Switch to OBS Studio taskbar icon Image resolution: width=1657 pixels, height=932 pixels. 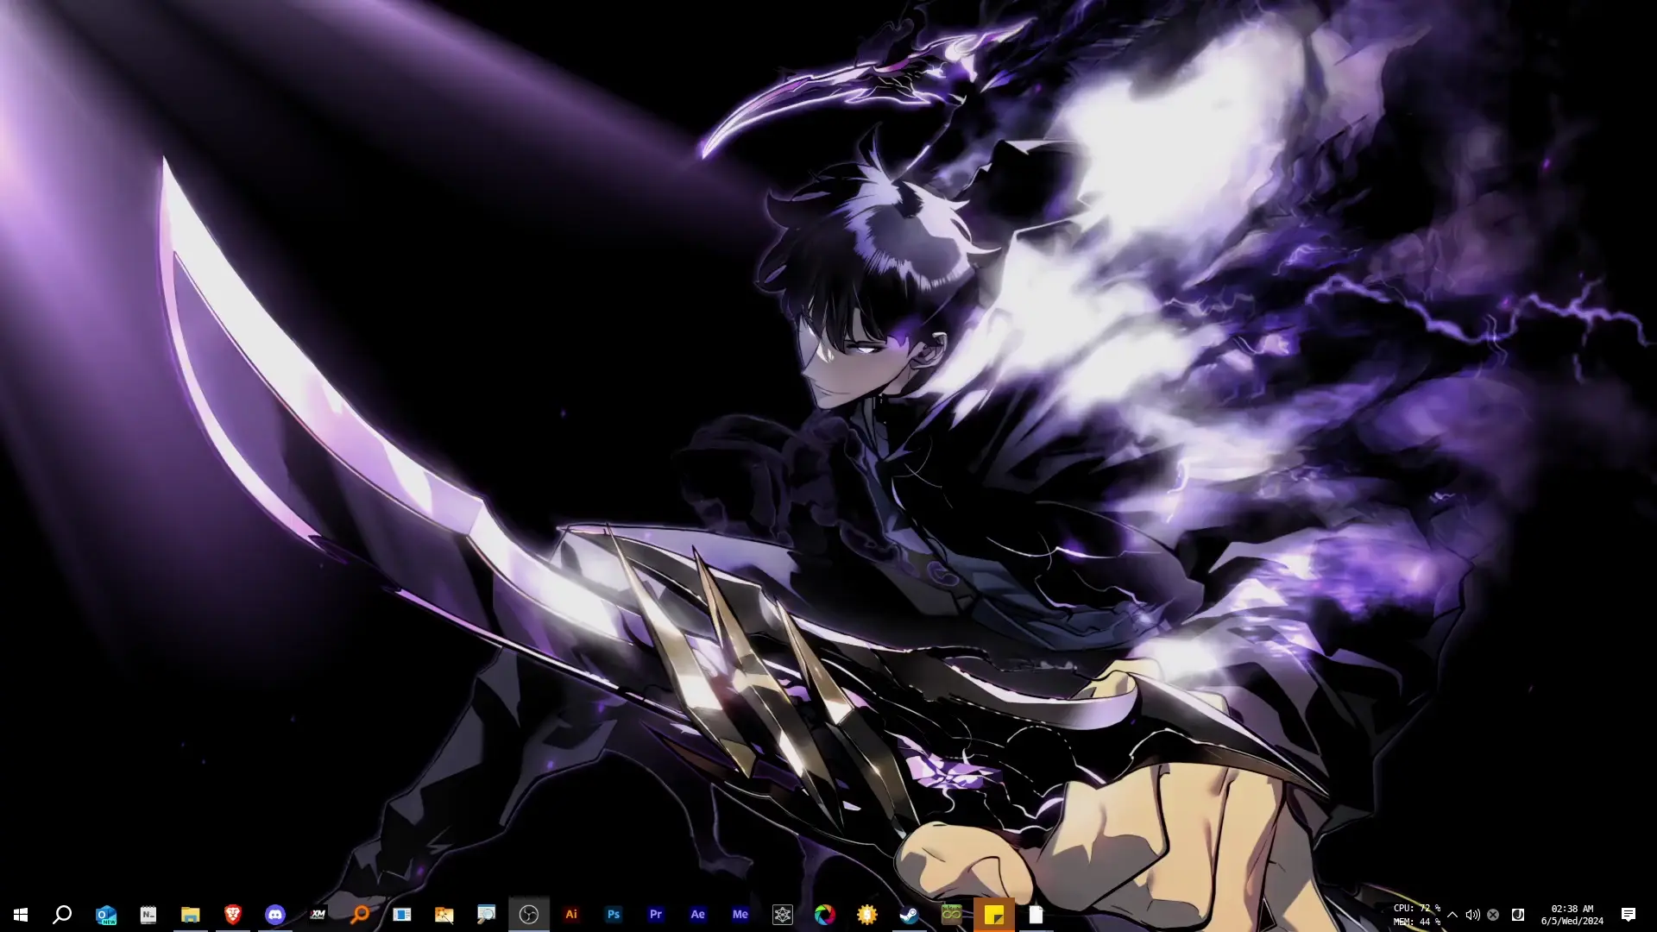tap(528, 914)
